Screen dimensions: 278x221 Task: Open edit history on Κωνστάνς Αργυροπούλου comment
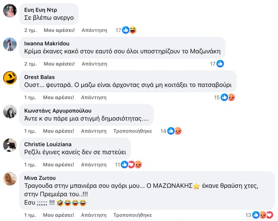132,131
